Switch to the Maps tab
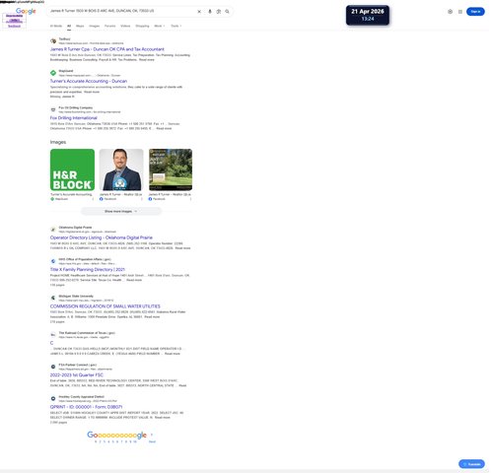493x473 pixels. click(x=80, y=26)
